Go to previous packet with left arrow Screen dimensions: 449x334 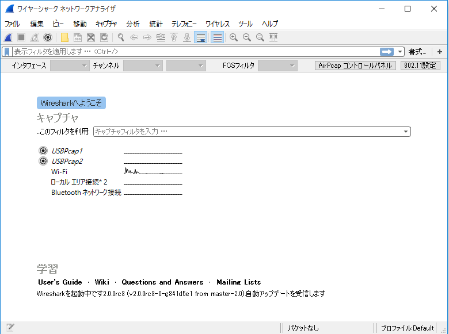[x=134, y=37]
